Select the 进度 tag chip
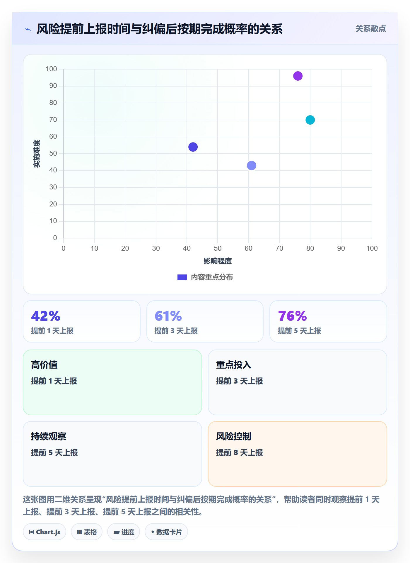 click(124, 532)
